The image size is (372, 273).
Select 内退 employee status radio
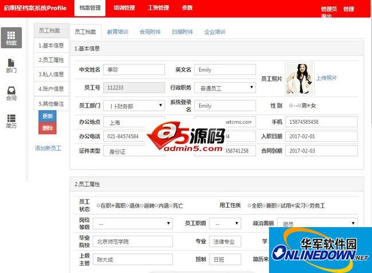click(156, 205)
